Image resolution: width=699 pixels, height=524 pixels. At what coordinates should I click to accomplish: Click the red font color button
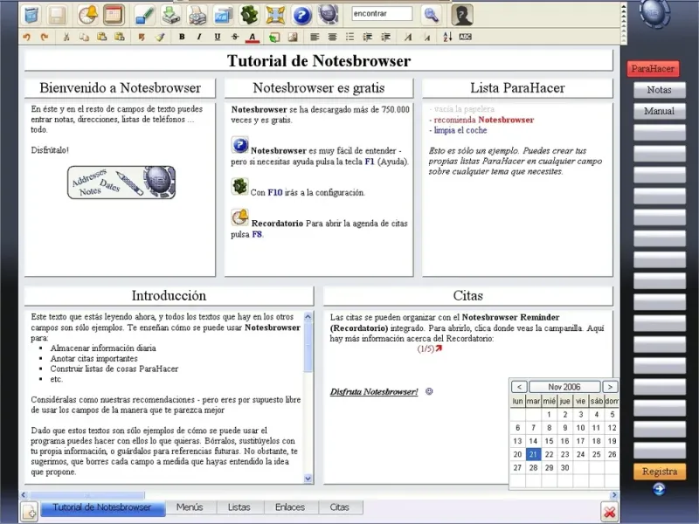pyautogui.click(x=252, y=37)
